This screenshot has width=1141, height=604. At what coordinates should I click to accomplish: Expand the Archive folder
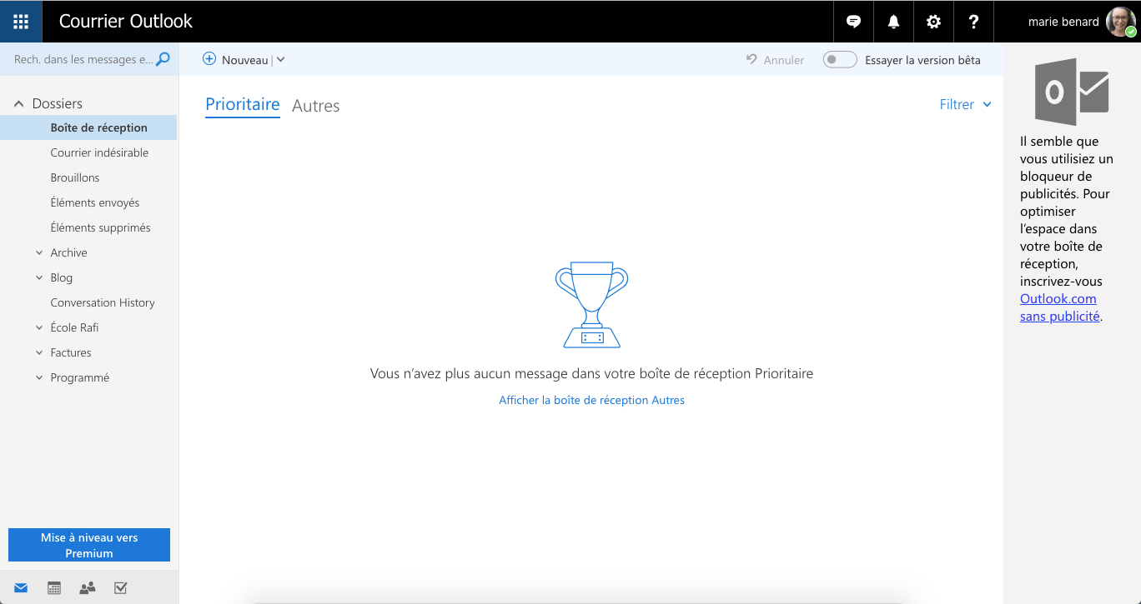coord(39,252)
